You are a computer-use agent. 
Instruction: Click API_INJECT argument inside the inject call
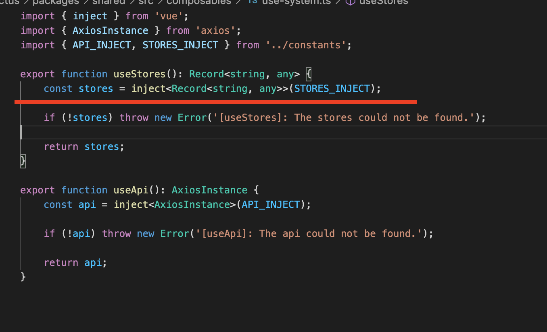(x=271, y=205)
